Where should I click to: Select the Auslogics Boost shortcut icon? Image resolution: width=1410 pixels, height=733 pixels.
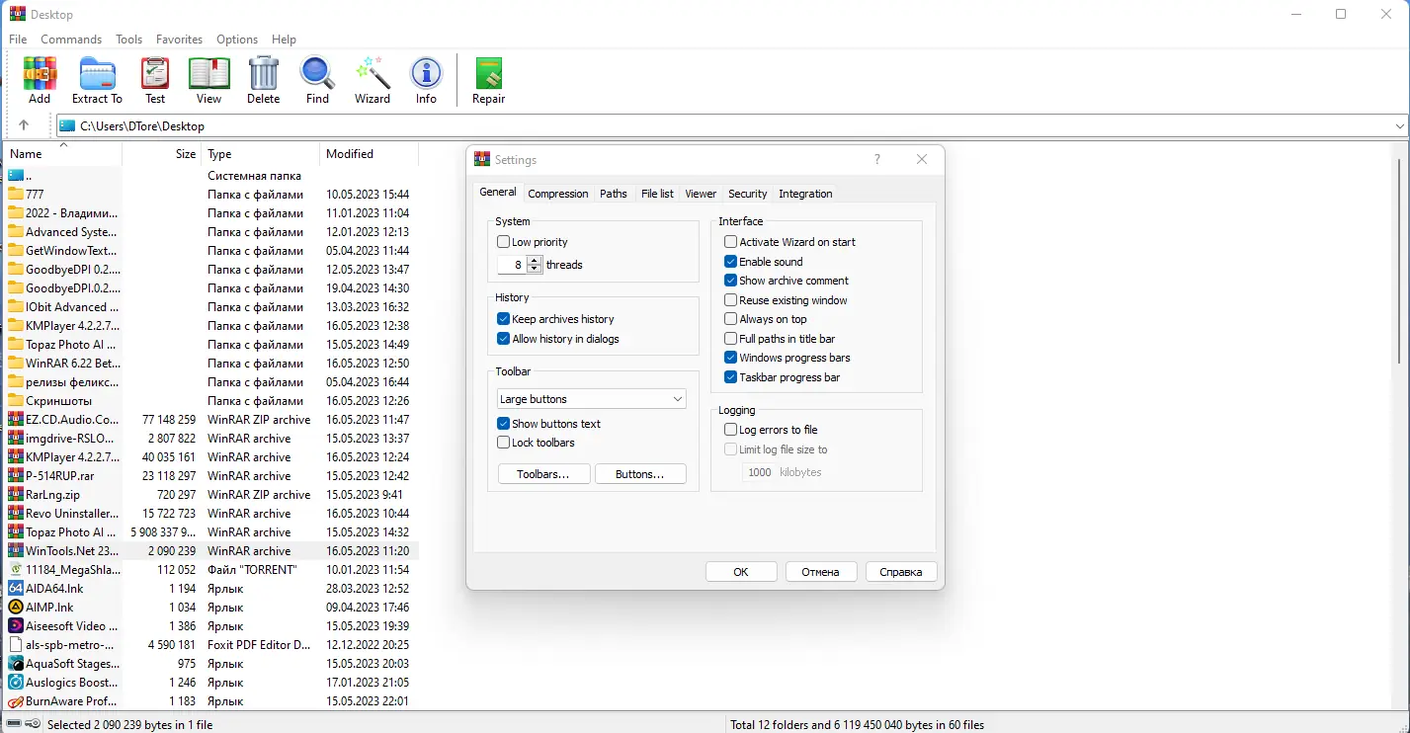click(16, 683)
